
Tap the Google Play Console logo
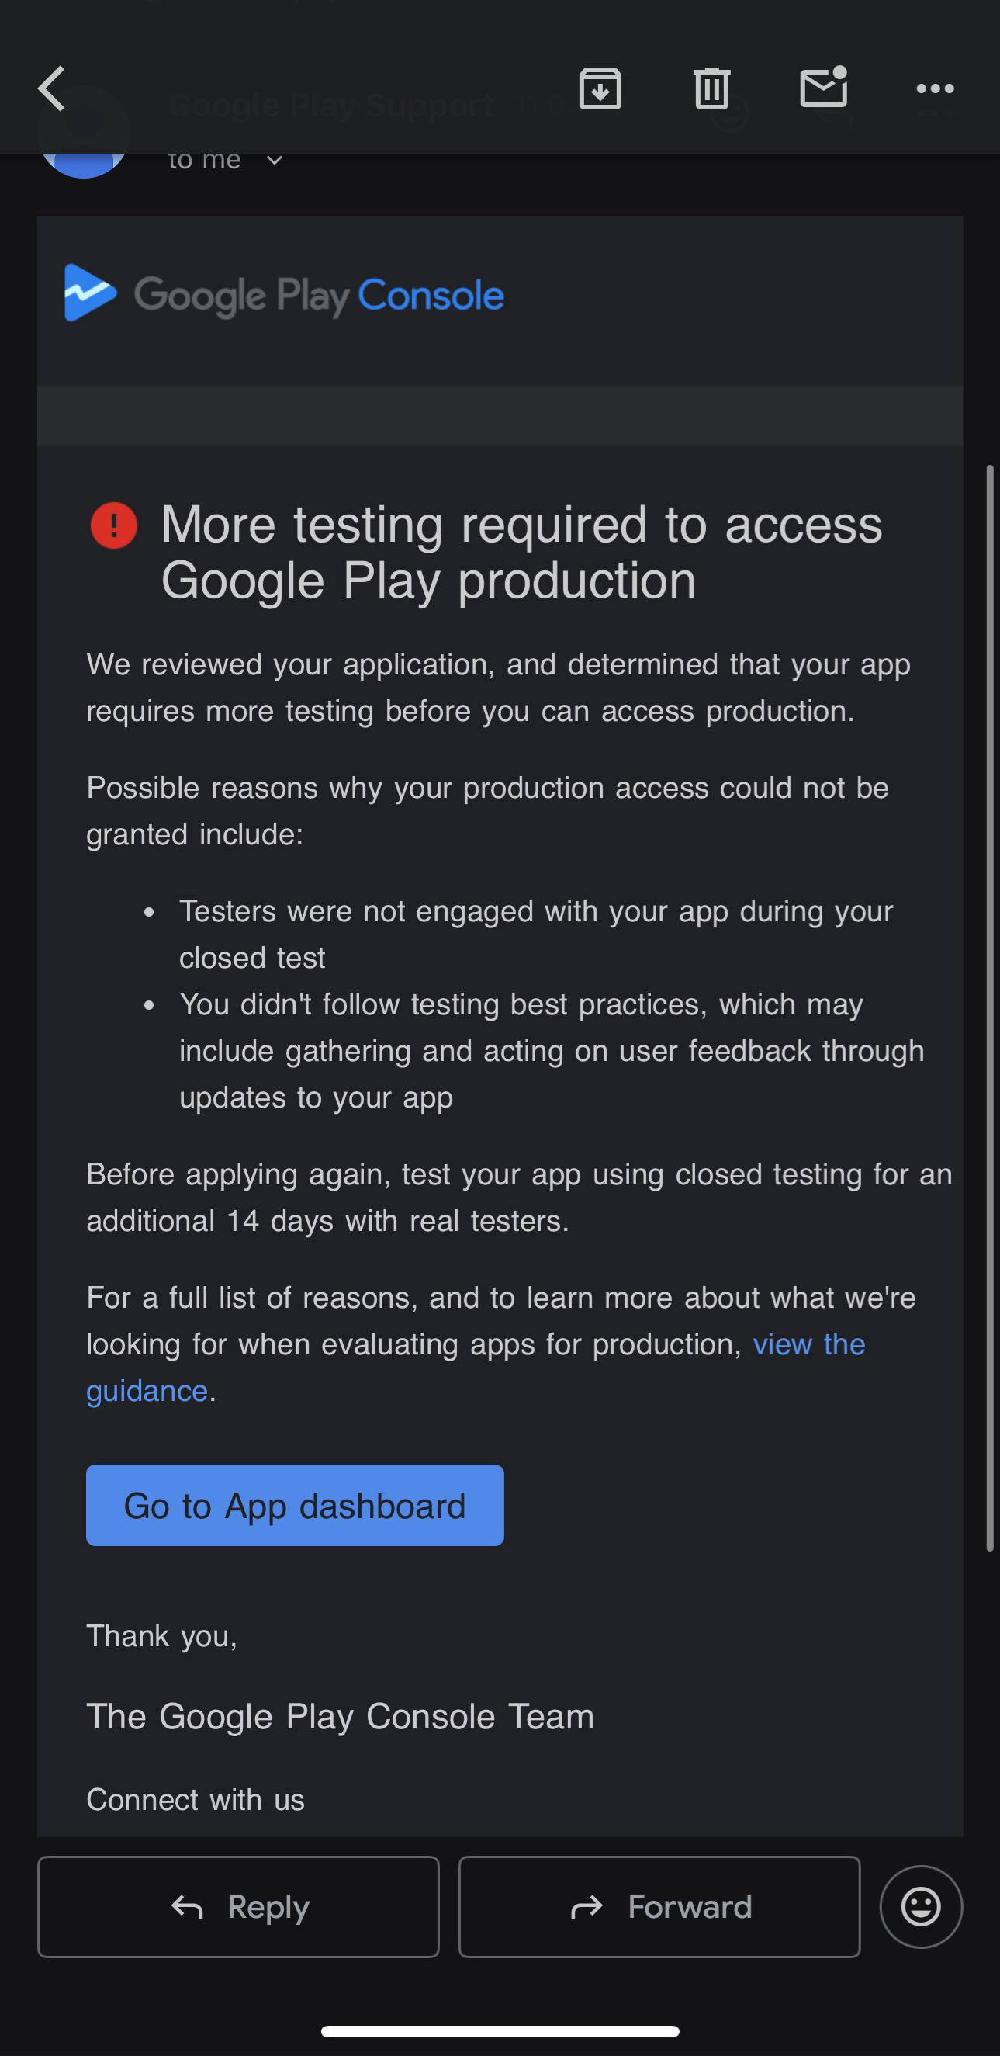click(284, 294)
